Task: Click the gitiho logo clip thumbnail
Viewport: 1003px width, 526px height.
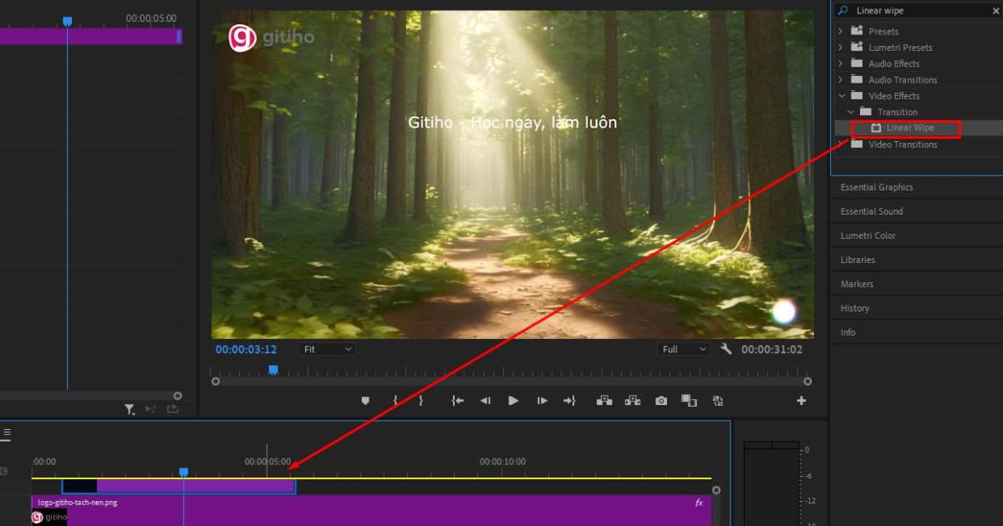Action: pos(49,518)
